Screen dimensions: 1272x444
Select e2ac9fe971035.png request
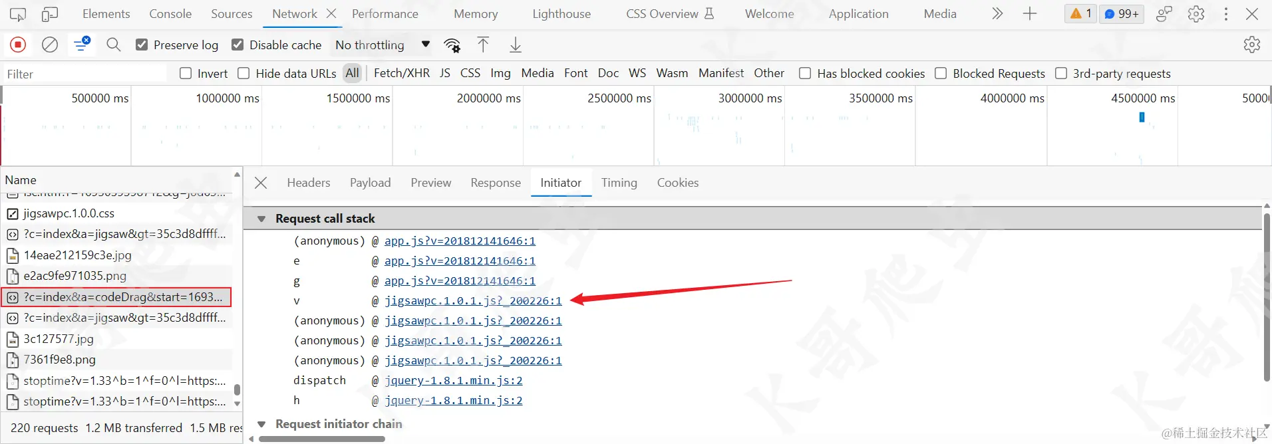pyautogui.click(x=116, y=276)
